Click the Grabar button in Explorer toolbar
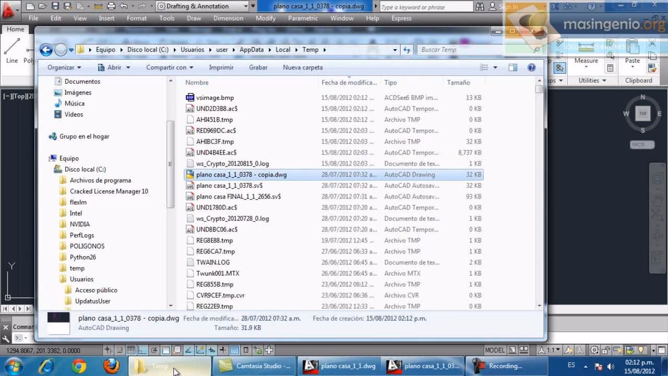The height and width of the screenshot is (376, 668). pos(259,67)
